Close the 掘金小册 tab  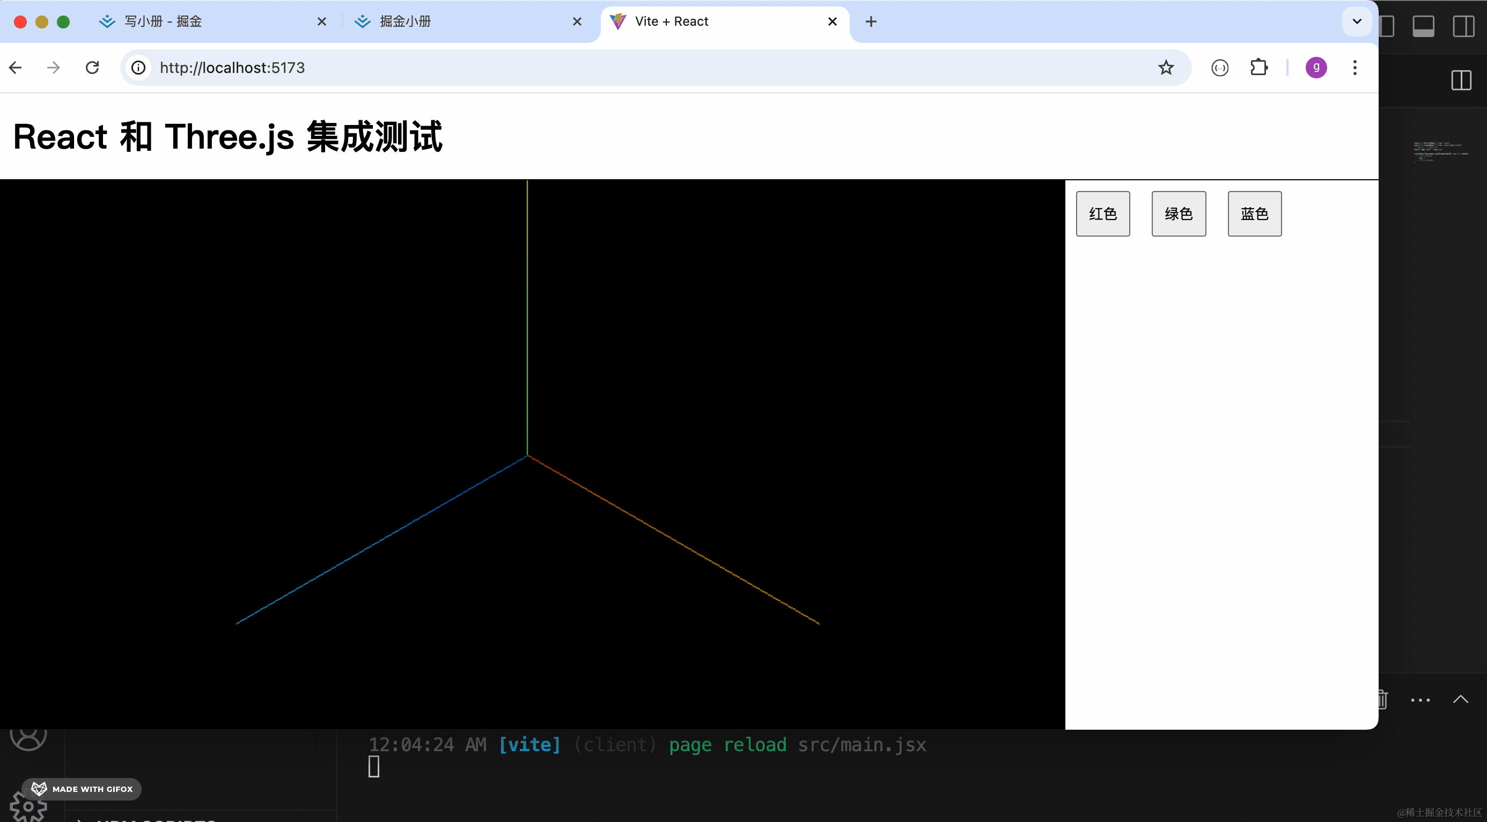point(577,21)
